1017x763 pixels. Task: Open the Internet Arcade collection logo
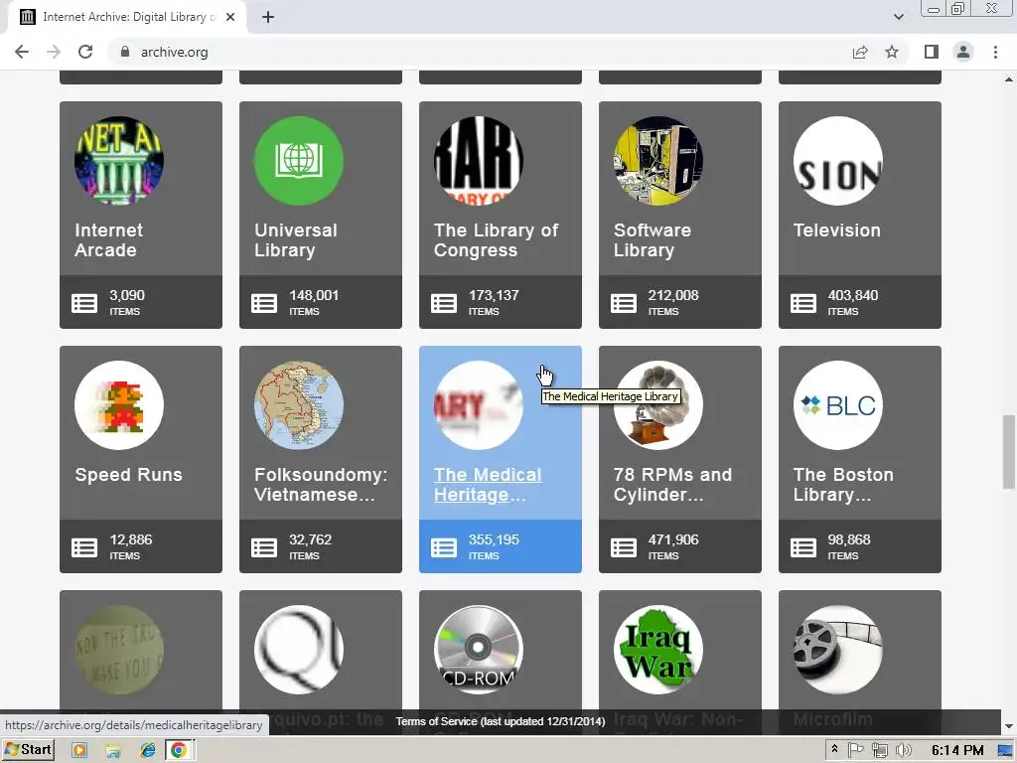[x=119, y=161]
